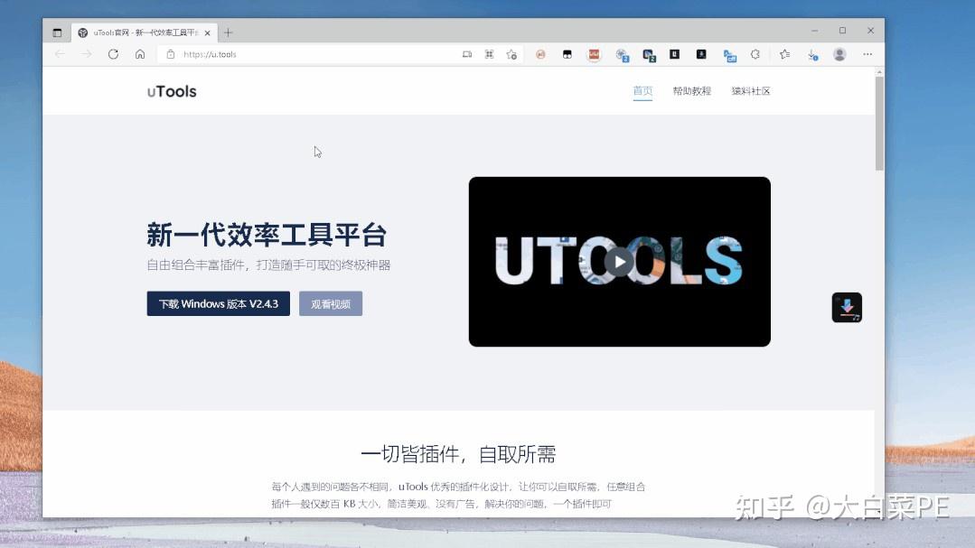Click the 下载 Windows 版本 V2.4.3 button
Viewport: 975px width, 548px height.
point(217,303)
